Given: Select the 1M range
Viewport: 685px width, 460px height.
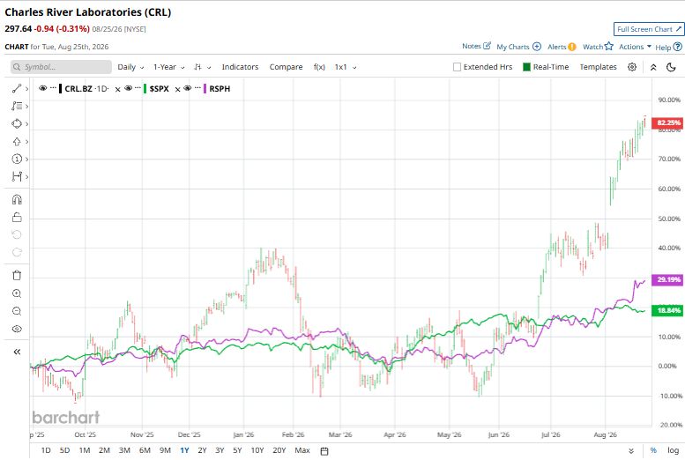Looking at the screenshot, I should [x=85, y=450].
